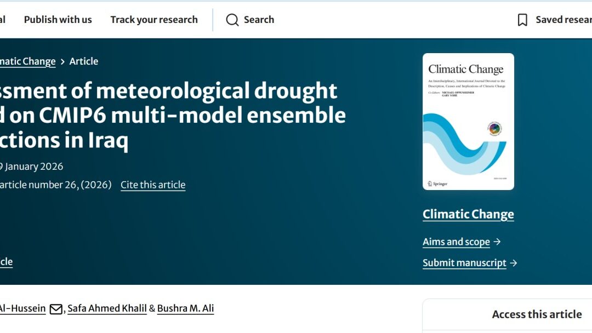The width and height of the screenshot is (592, 333).
Task: Click the Springer logo on the journal cover
Action: [437, 183]
